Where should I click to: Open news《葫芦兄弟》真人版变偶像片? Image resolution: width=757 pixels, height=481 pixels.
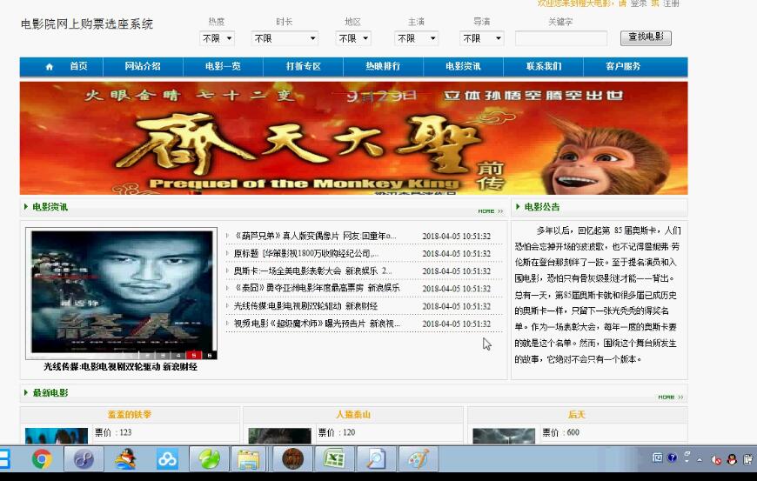click(x=315, y=236)
